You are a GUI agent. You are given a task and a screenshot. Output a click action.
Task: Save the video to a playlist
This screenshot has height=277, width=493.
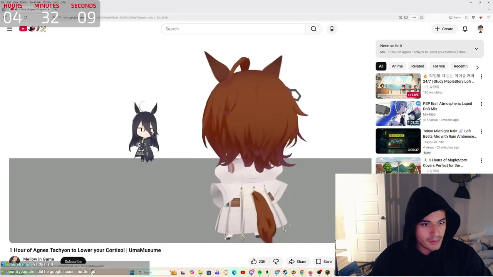click(x=324, y=262)
